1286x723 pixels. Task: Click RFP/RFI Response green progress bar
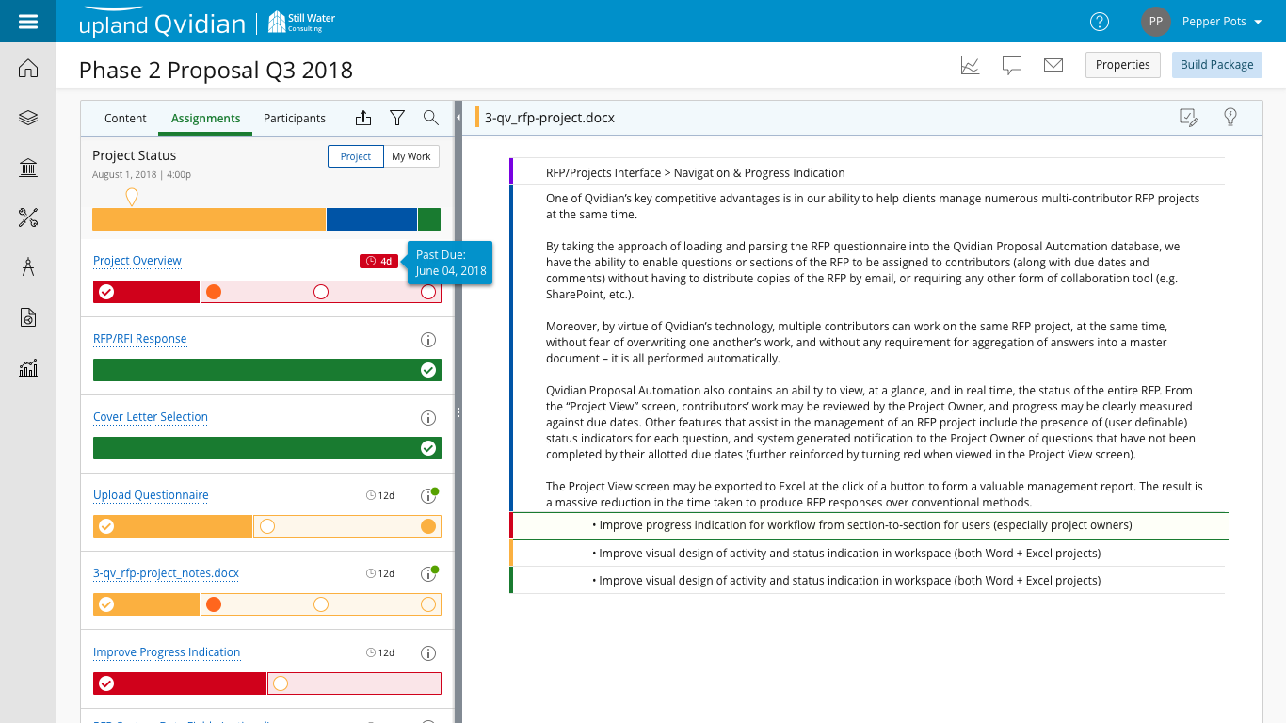click(267, 370)
